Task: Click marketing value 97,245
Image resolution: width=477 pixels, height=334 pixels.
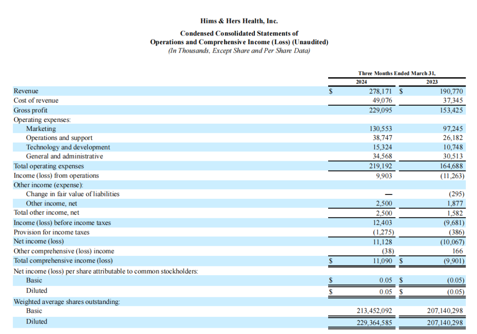Action: click(453, 129)
